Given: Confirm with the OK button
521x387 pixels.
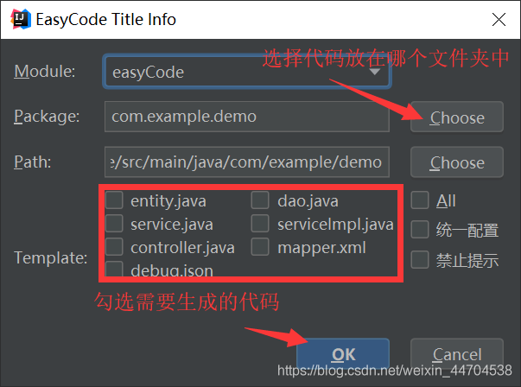Looking at the screenshot, I should [343, 353].
